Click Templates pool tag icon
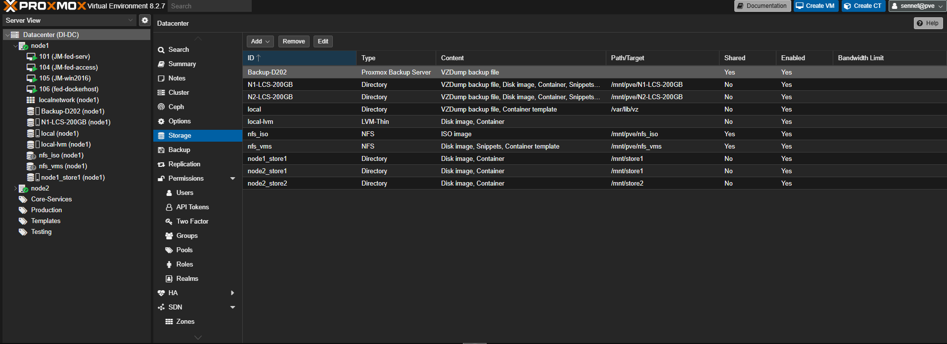This screenshot has height=344, width=947. [x=23, y=221]
